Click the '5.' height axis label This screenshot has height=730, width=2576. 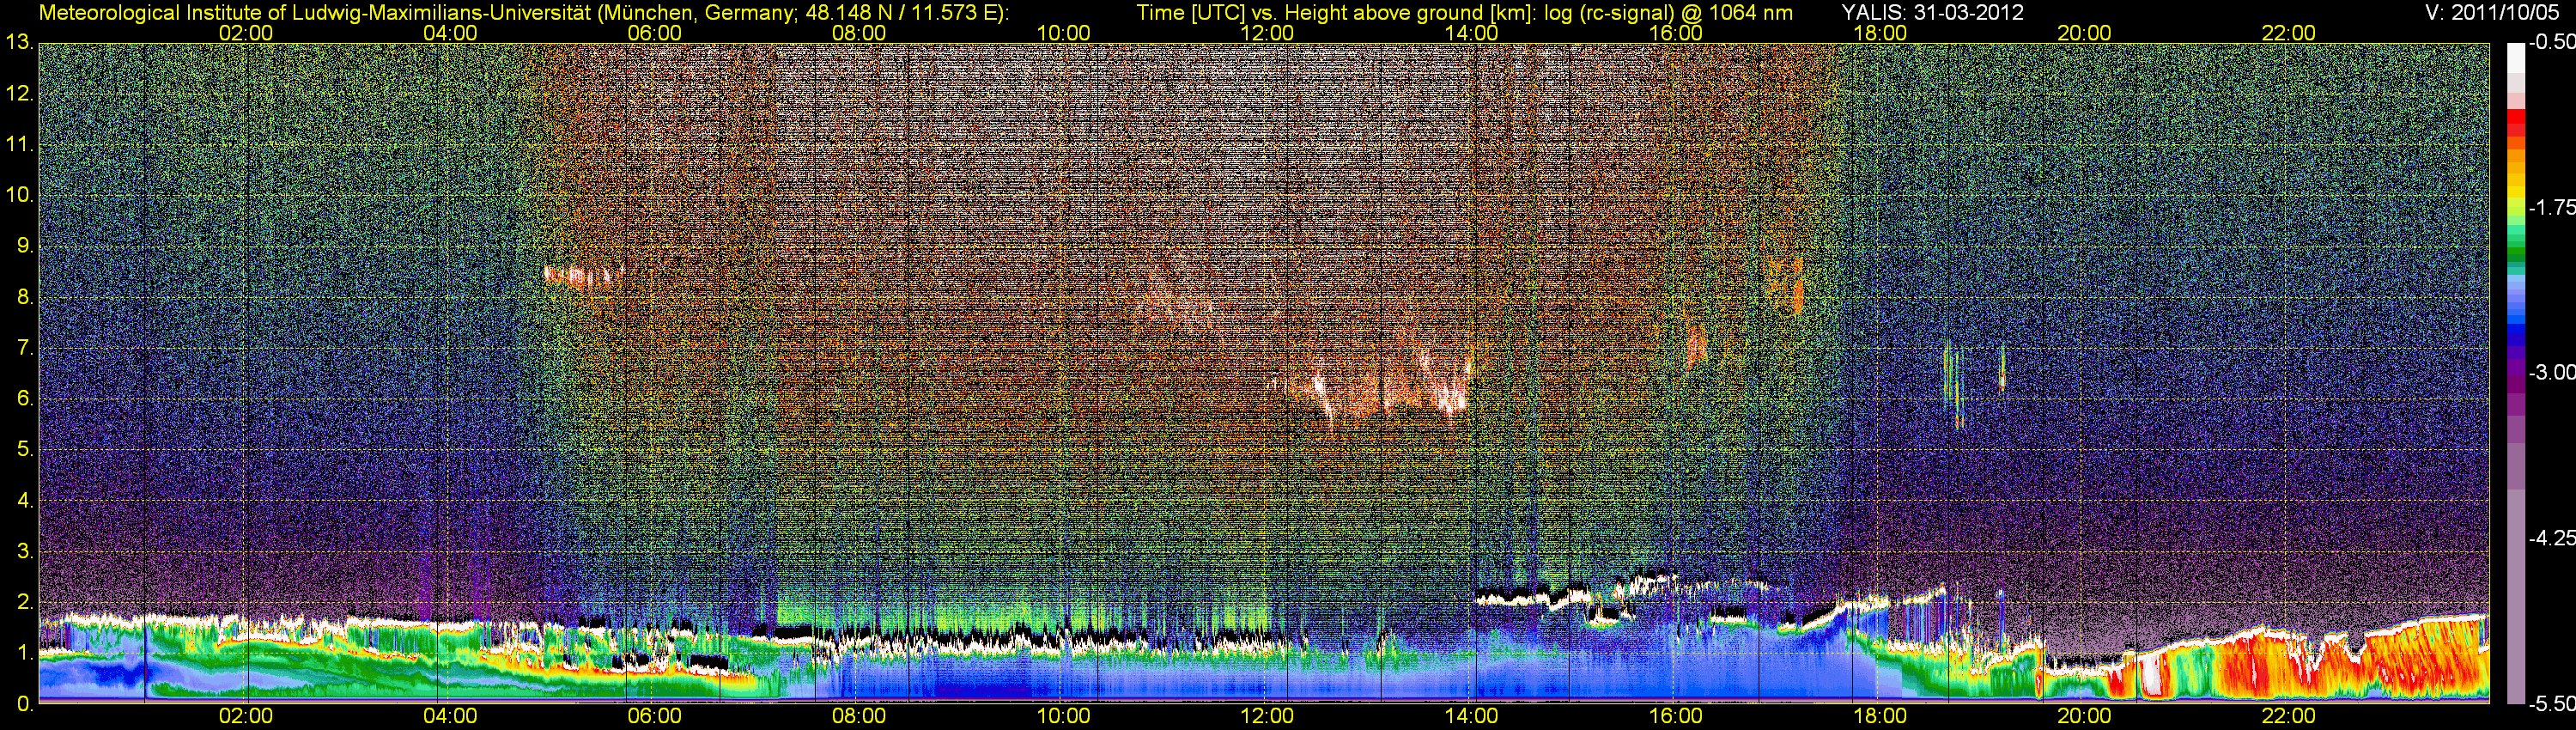pyautogui.click(x=25, y=450)
